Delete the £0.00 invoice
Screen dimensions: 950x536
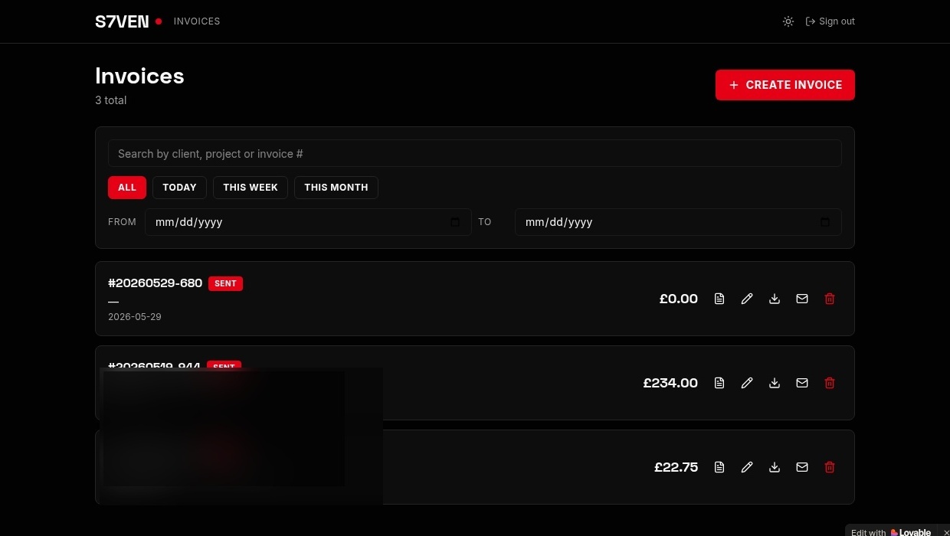[x=830, y=299]
